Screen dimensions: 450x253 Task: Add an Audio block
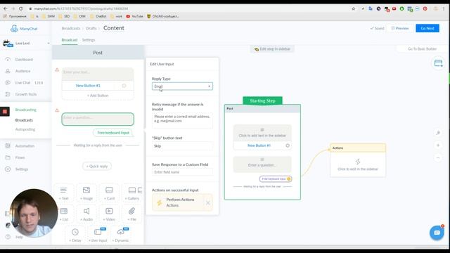pos(86,214)
